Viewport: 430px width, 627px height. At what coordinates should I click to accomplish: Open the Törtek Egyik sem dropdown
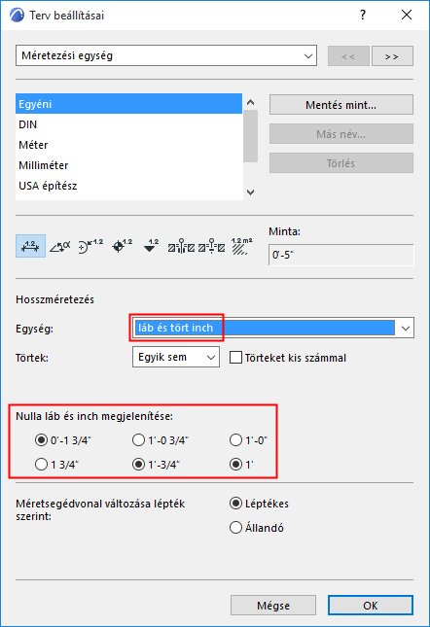176,357
